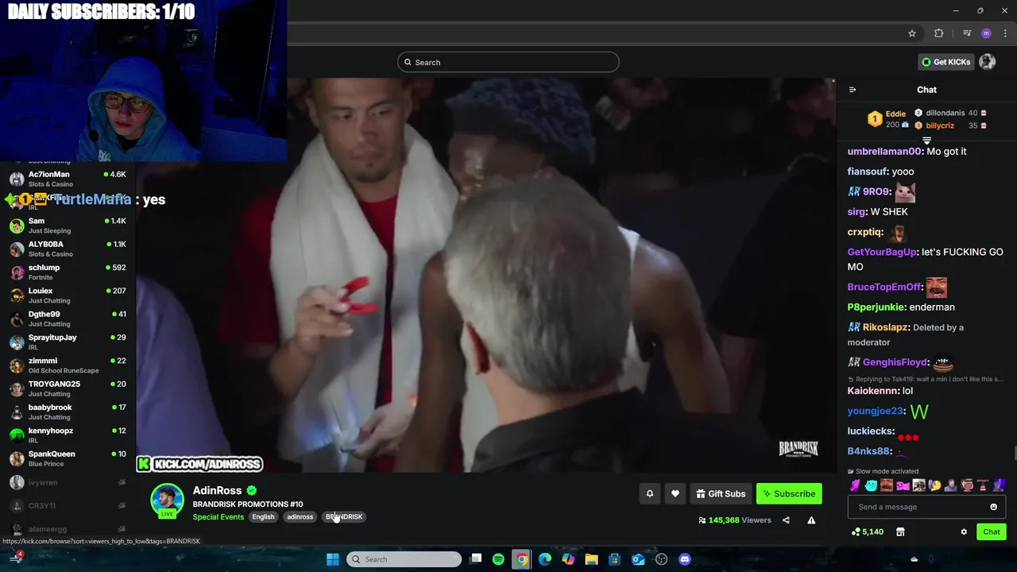Open the user profile avatar menu

pyautogui.click(x=988, y=62)
